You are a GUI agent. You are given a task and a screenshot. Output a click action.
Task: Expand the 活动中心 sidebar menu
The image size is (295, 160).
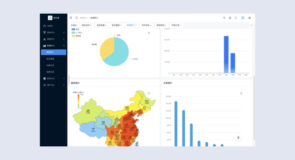pyautogui.click(x=53, y=32)
